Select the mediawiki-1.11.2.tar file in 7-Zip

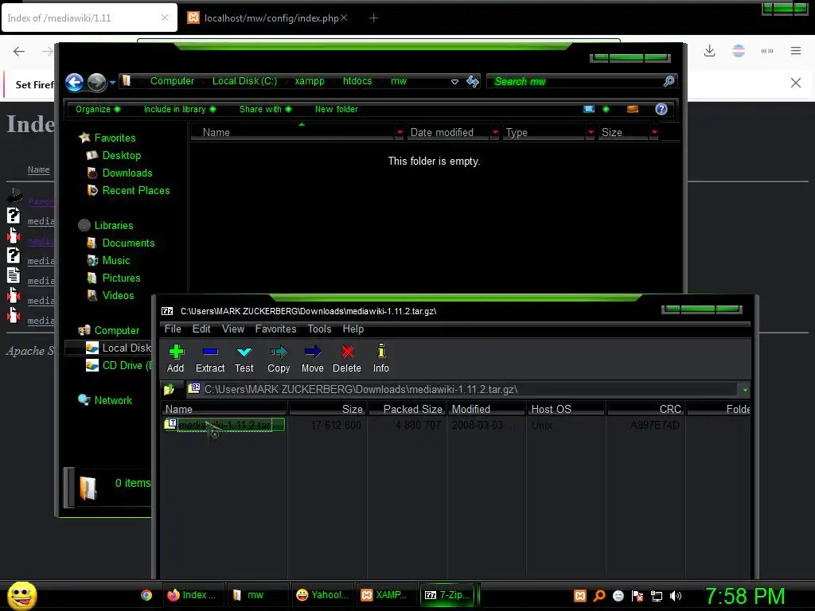(224, 425)
